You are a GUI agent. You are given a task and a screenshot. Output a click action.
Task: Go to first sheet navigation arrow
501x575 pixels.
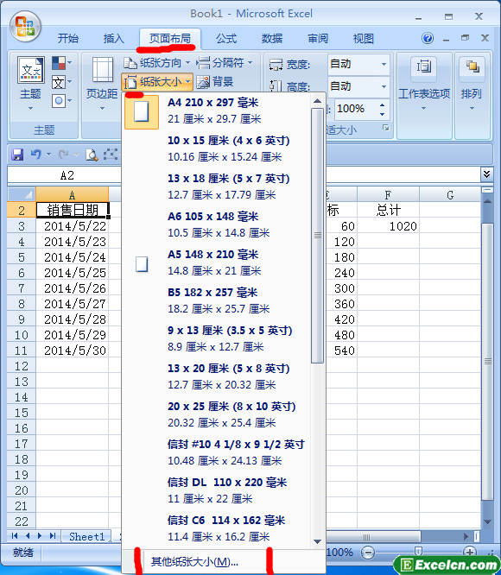click(15, 536)
